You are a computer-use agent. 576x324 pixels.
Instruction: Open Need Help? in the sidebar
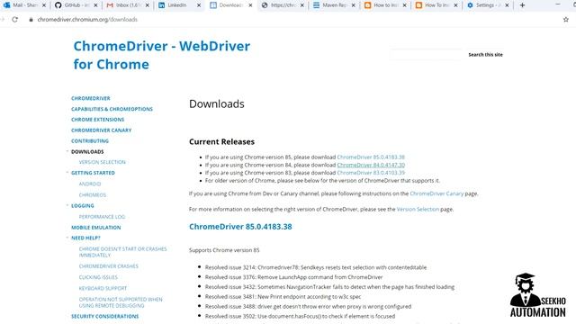click(85, 238)
